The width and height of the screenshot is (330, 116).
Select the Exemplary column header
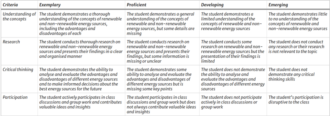[50, 5]
